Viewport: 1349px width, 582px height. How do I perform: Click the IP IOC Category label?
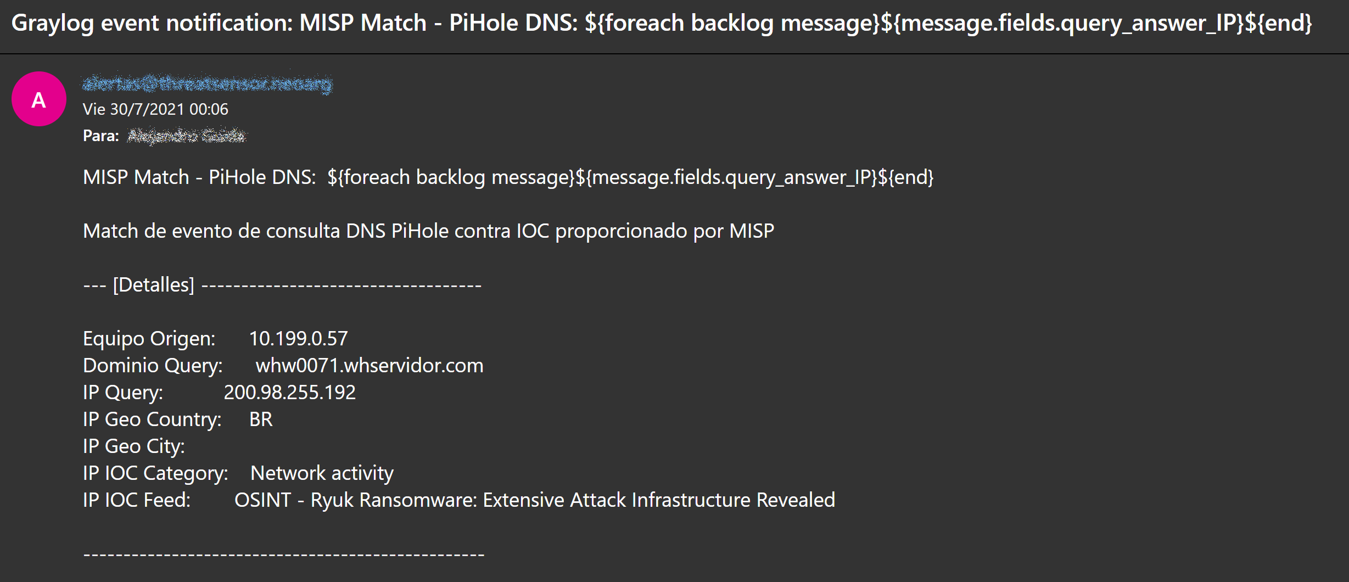coord(155,473)
